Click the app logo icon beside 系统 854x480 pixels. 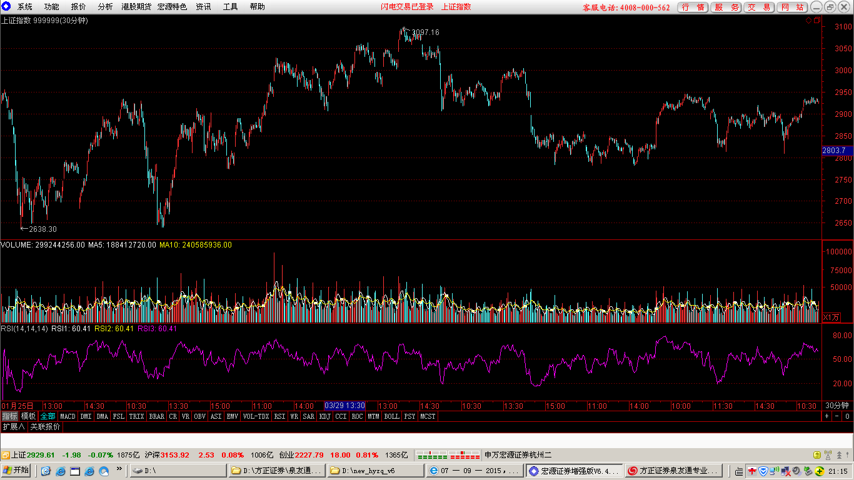(7, 6)
